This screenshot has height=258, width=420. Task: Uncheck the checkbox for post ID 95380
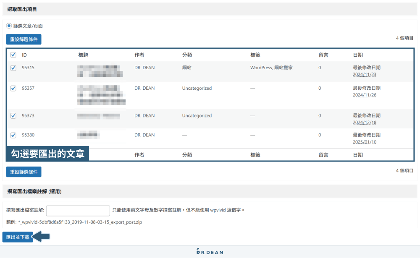click(12, 135)
